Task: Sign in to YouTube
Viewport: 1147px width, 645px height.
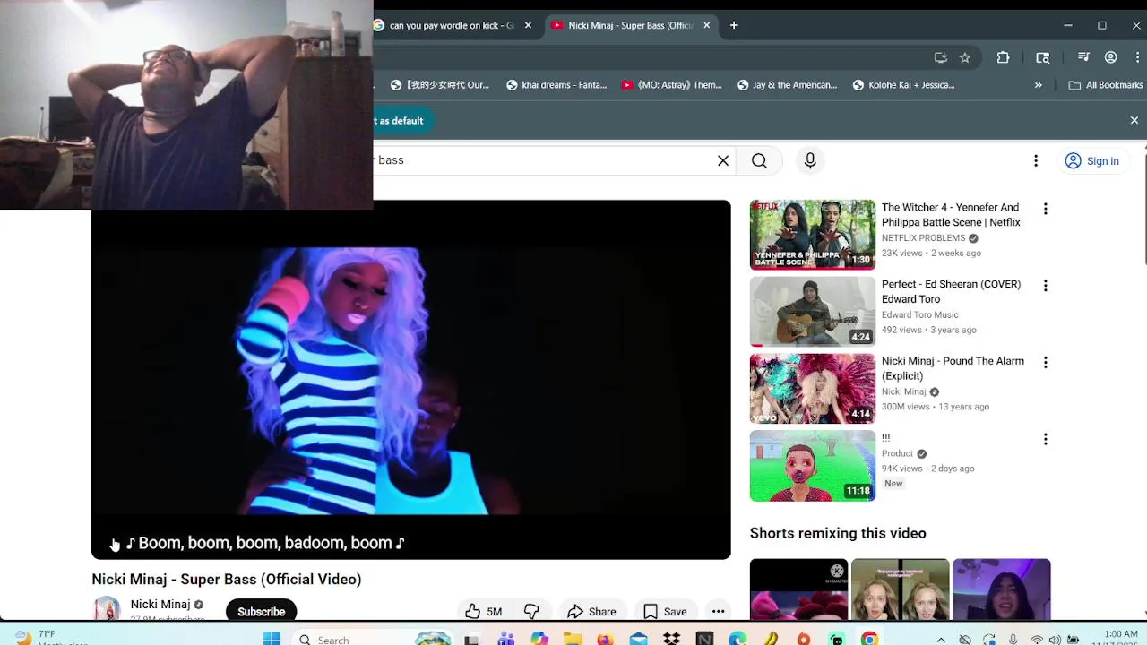Action: point(1091,161)
